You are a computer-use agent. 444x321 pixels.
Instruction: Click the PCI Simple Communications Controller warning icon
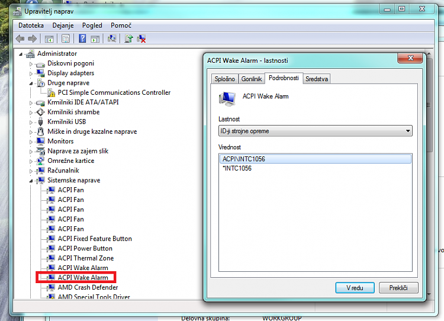pyautogui.click(x=51, y=92)
